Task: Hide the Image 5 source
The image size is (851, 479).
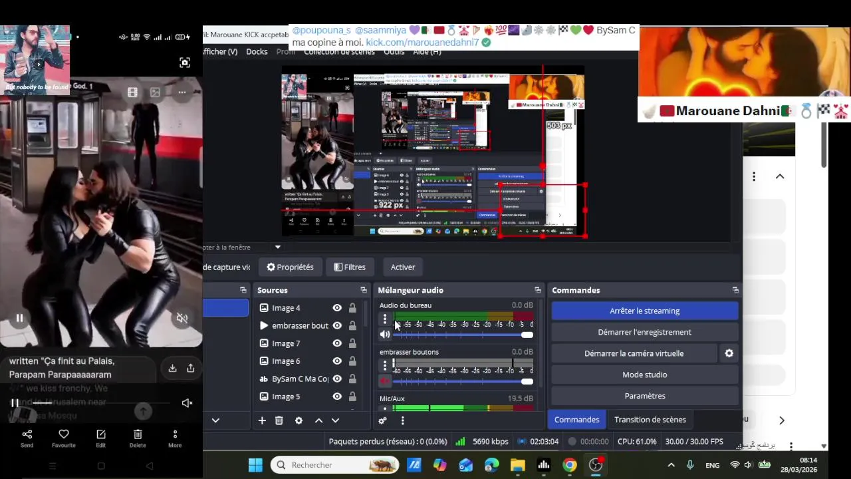Action: click(337, 397)
